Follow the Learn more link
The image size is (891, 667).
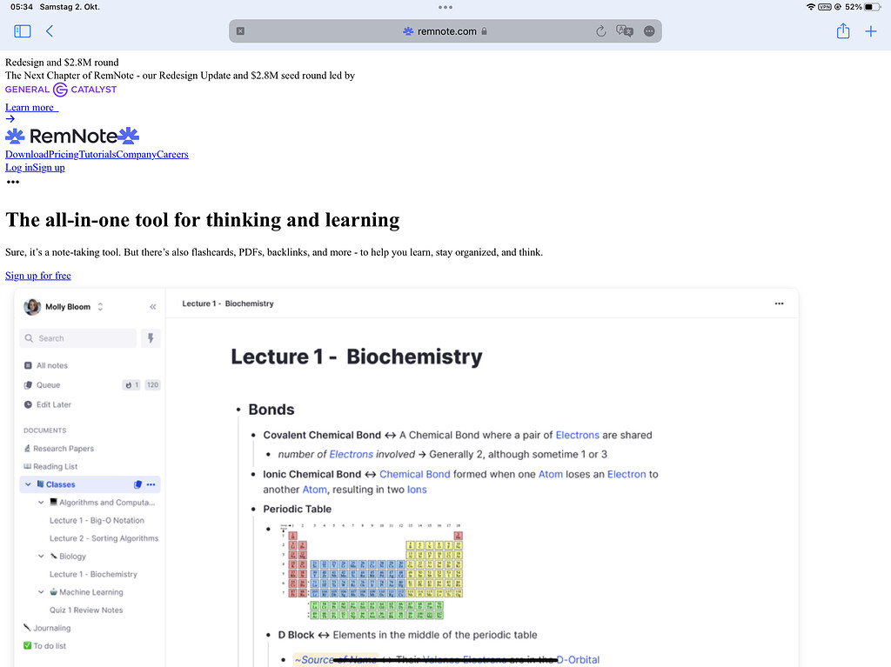(30, 107)
